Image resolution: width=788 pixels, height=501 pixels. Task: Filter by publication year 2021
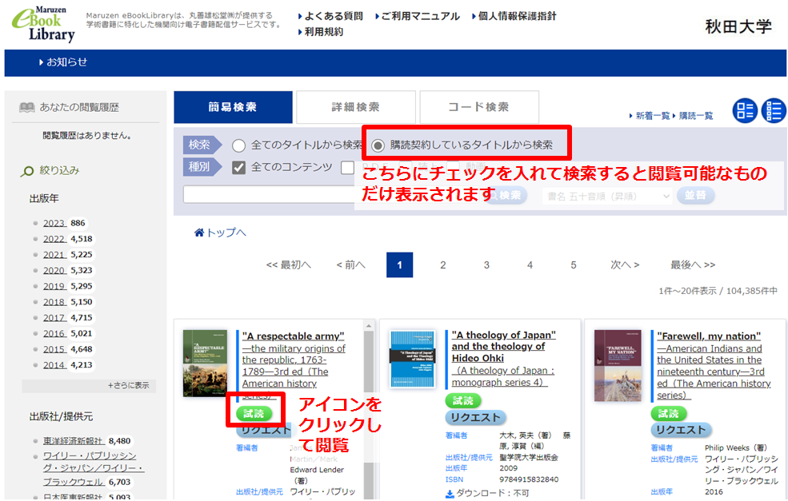coord(54,255)
